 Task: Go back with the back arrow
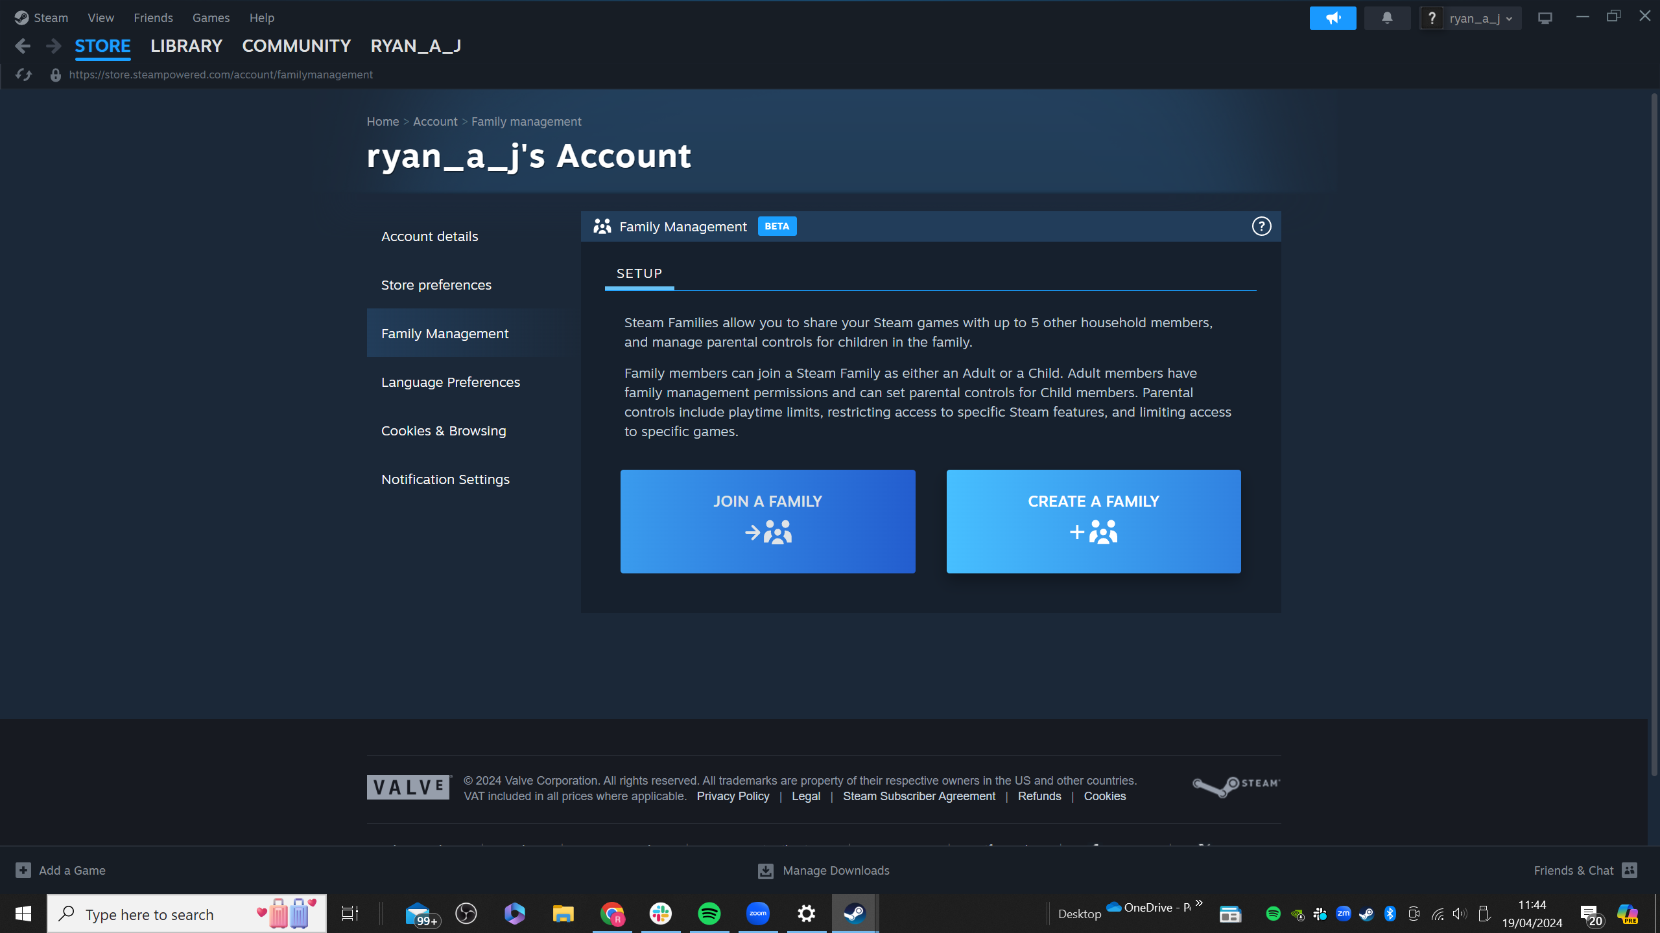tap(23, 46)
